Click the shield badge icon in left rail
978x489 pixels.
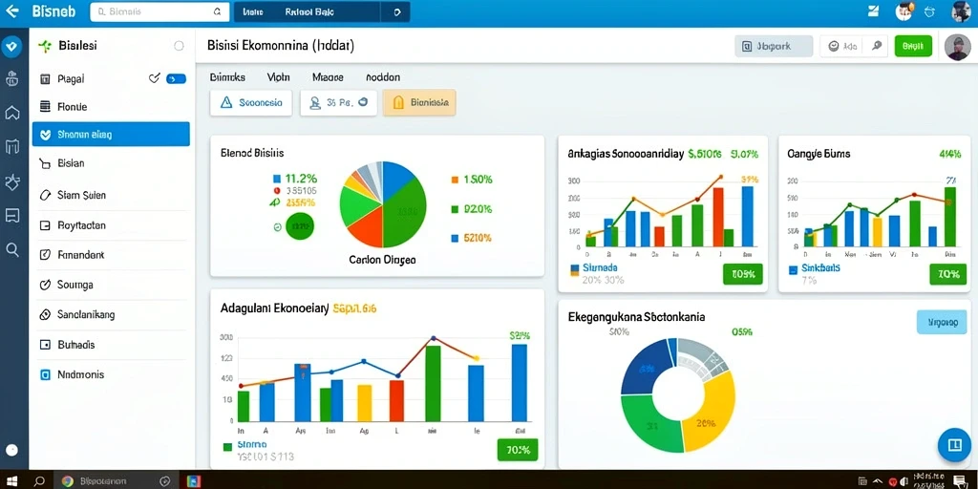coord(11,47)
